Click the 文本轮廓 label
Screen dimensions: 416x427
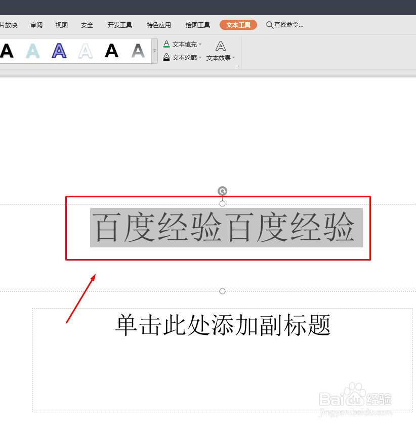point(184,57)
